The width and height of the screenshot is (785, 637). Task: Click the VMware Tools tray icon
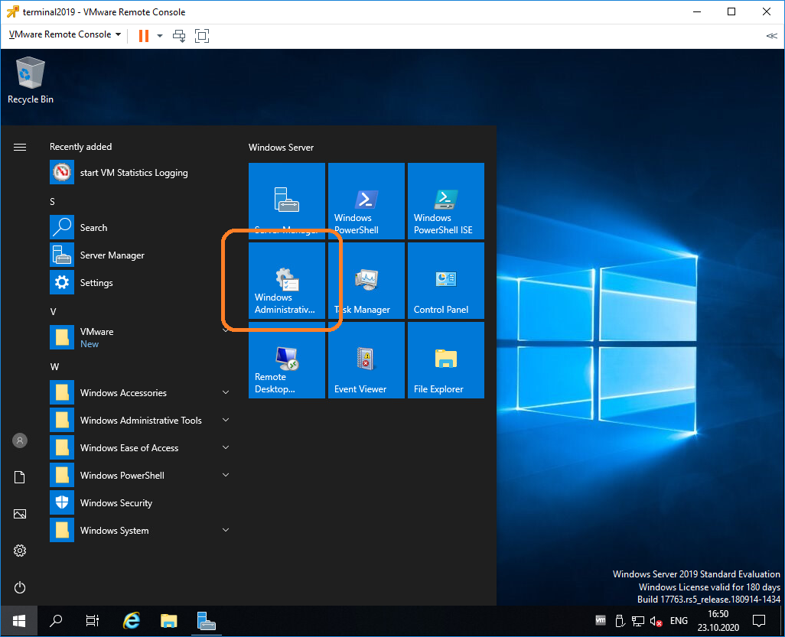[601, 621]
